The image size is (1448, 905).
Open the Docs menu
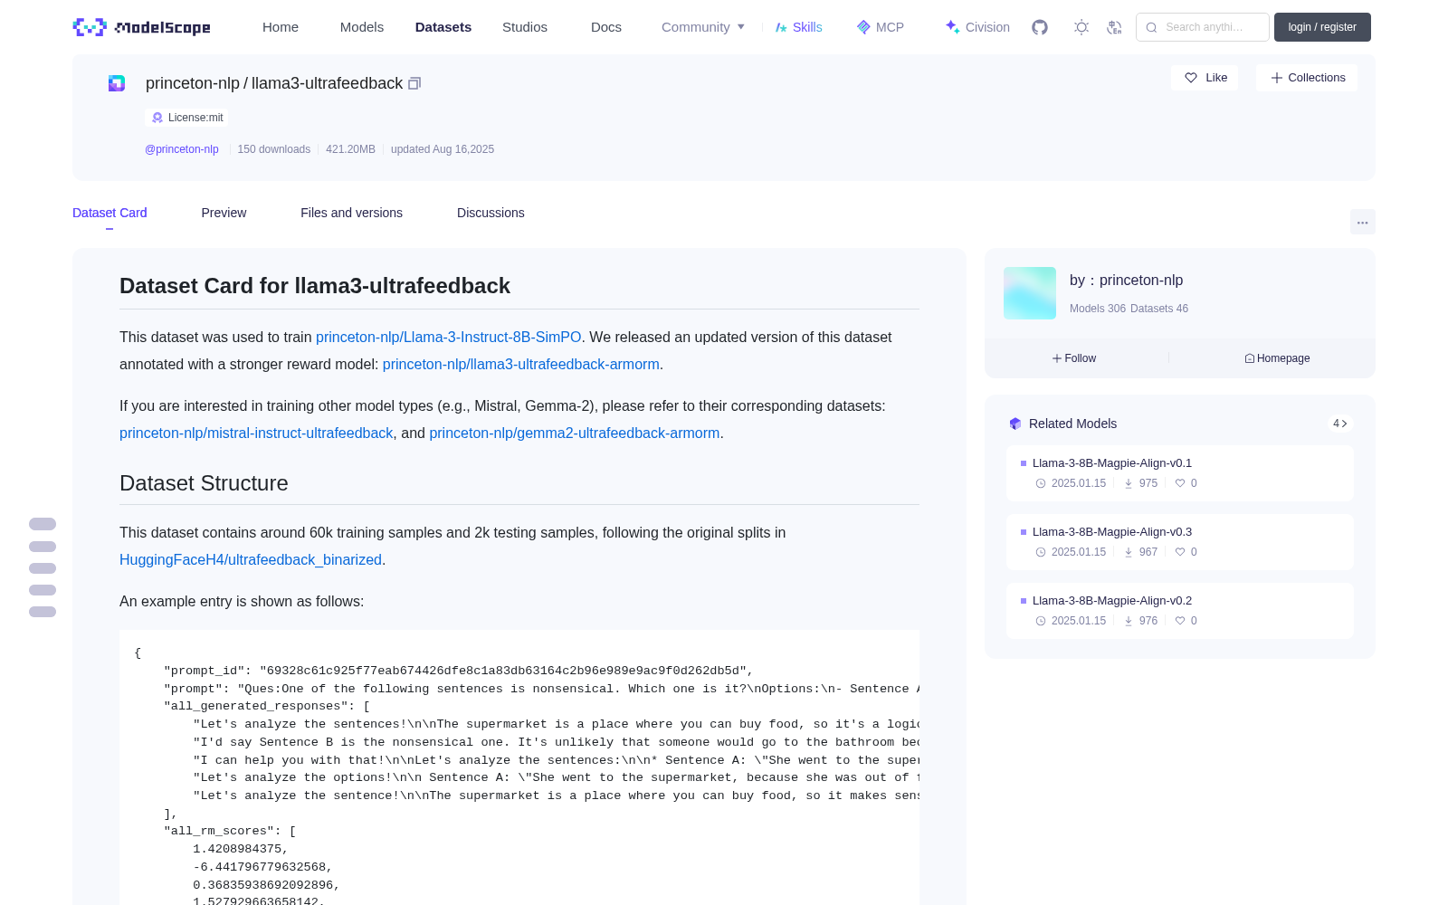[606, 27]
